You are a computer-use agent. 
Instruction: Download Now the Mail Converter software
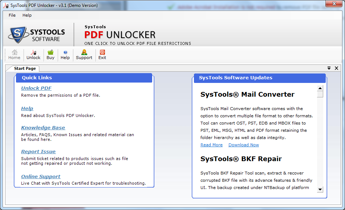(244, 144)
